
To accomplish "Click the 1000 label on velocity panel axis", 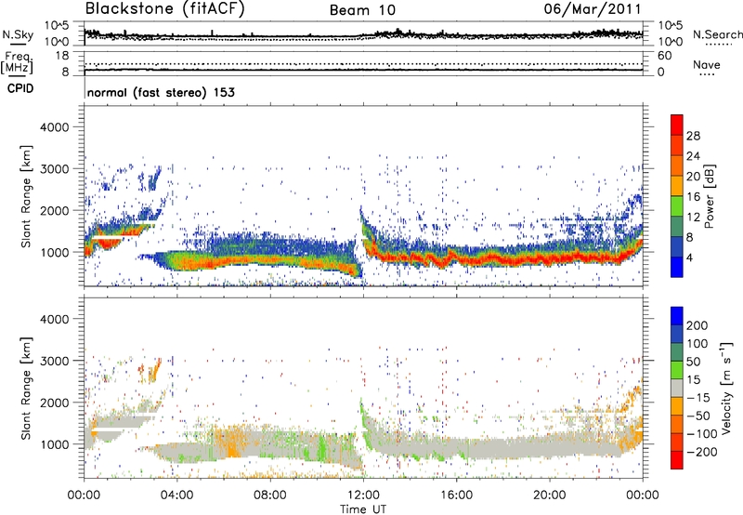I will [x=55, y=444].
